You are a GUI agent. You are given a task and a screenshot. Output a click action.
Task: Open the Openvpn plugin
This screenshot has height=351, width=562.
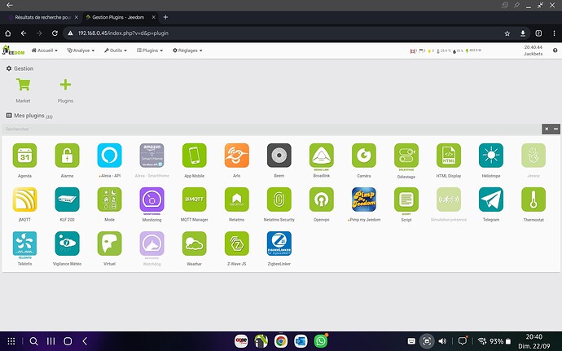[x=322, y=200]
